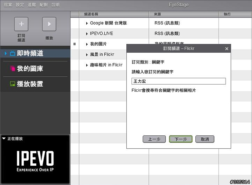Viewport: 252px width, 185px height.
Task: Click the IPEVO.LIVE channel name
Action: point(102,33)
